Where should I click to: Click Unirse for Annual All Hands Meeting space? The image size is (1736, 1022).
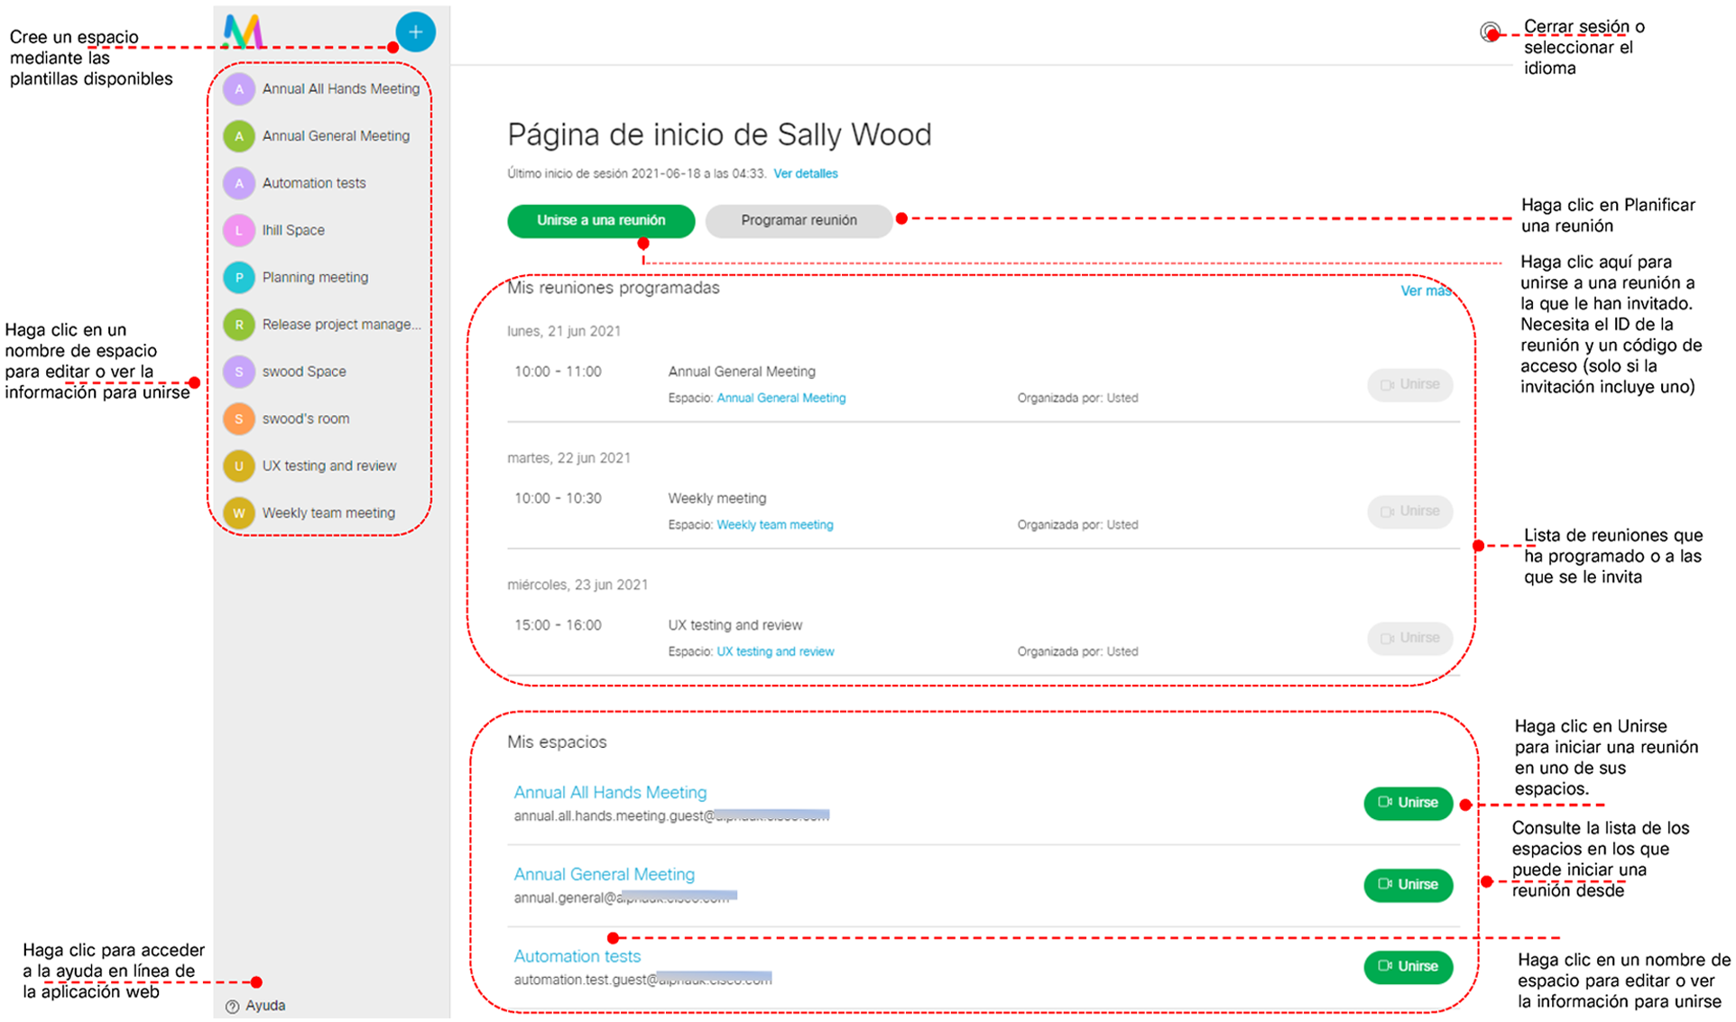click(1408, 803)
